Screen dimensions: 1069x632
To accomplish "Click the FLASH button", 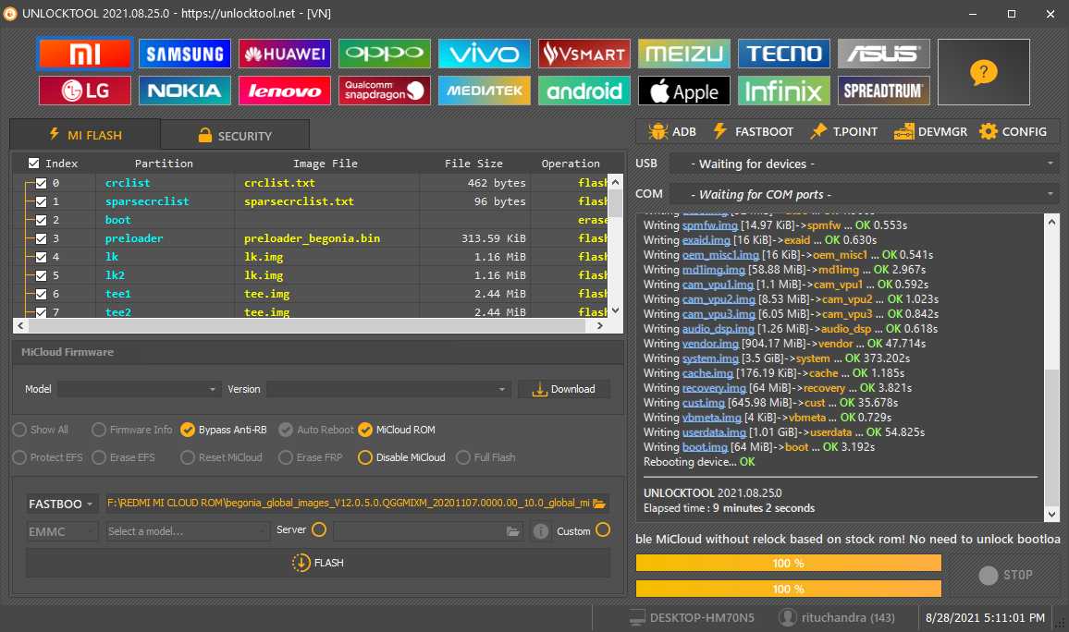I will pyautogui.click(x=318, y=564).
